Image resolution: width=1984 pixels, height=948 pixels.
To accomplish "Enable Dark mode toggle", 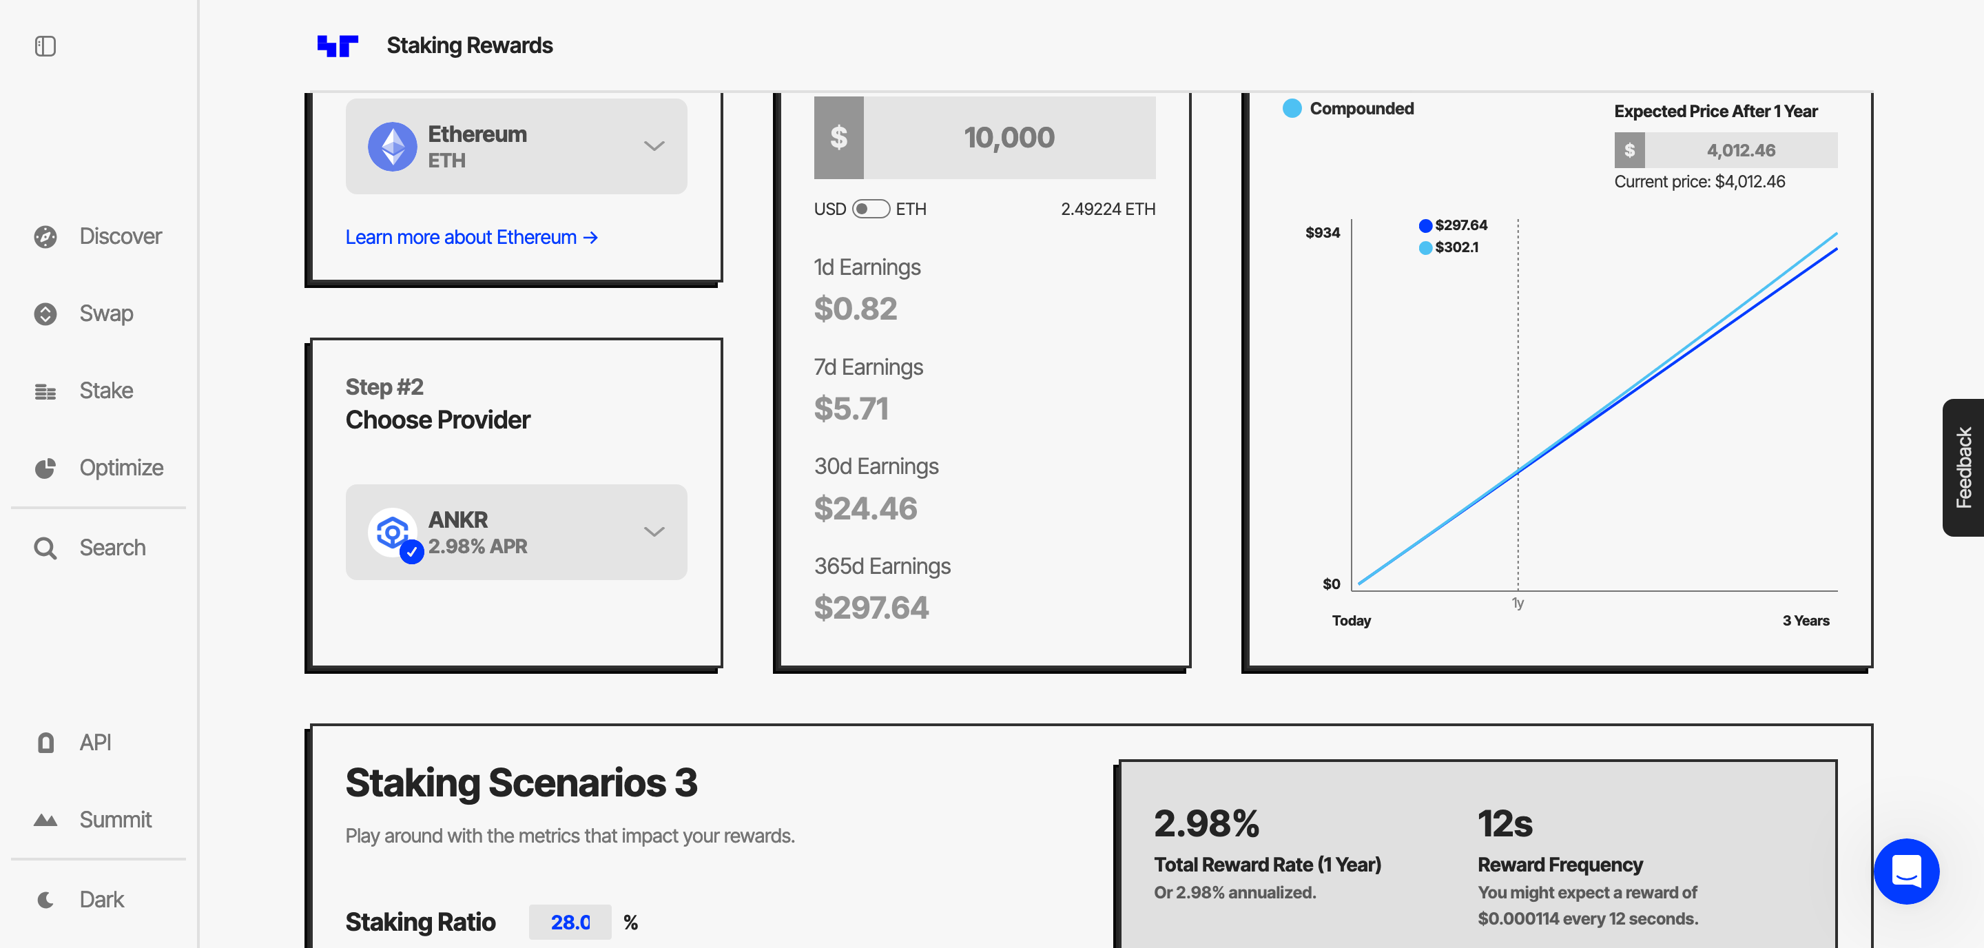I will tap(100, 898).
